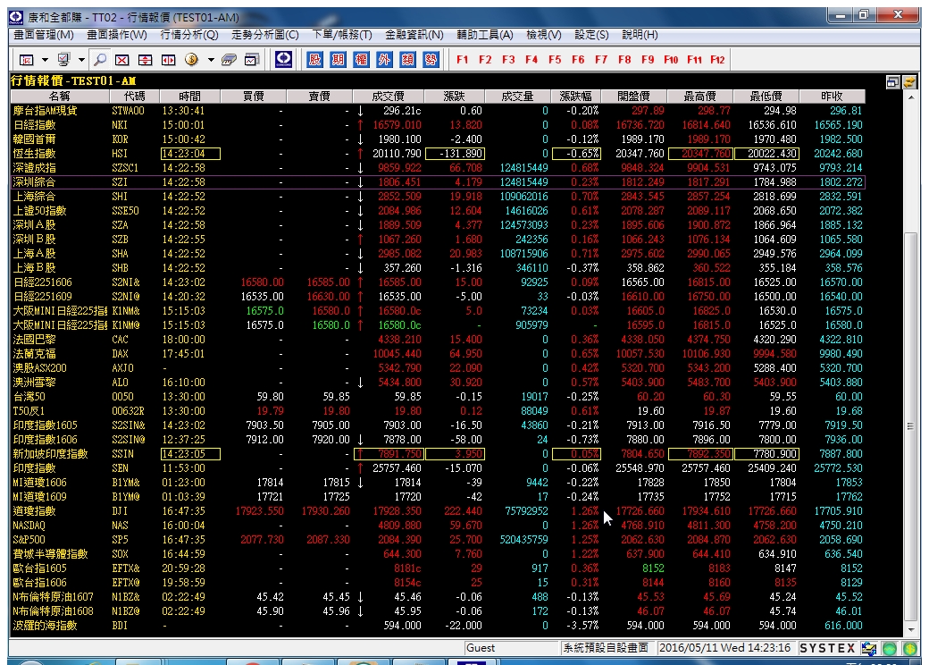Viewport: 929px width, 665px height.
Task: Open the 金融資訊(N) menu
Action: 414,35
